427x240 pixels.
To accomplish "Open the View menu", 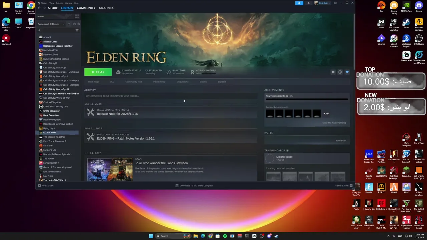I will coord(52,3).
